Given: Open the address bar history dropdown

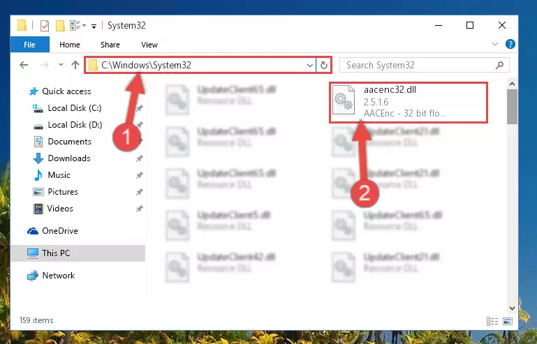Looking at the screenshot, I should [310, 65].
